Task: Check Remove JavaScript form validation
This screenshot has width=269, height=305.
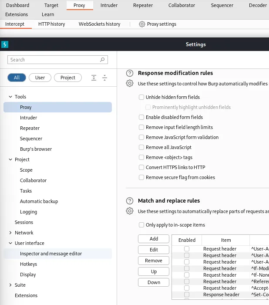Action: 141,137
